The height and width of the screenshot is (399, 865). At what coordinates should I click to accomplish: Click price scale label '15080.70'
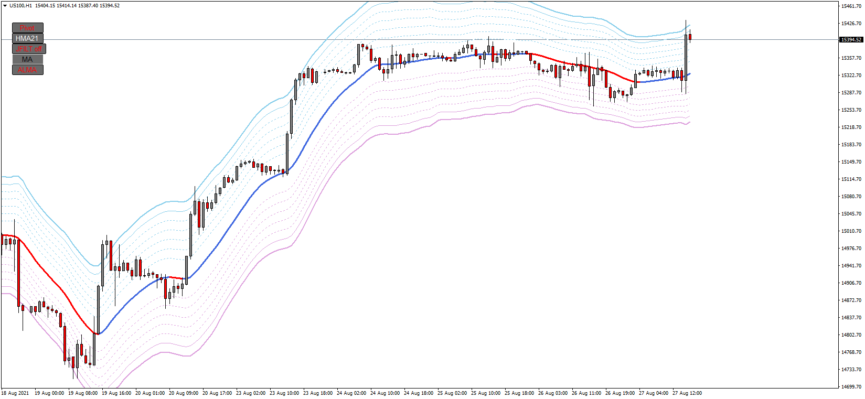(x=851, y=197)
